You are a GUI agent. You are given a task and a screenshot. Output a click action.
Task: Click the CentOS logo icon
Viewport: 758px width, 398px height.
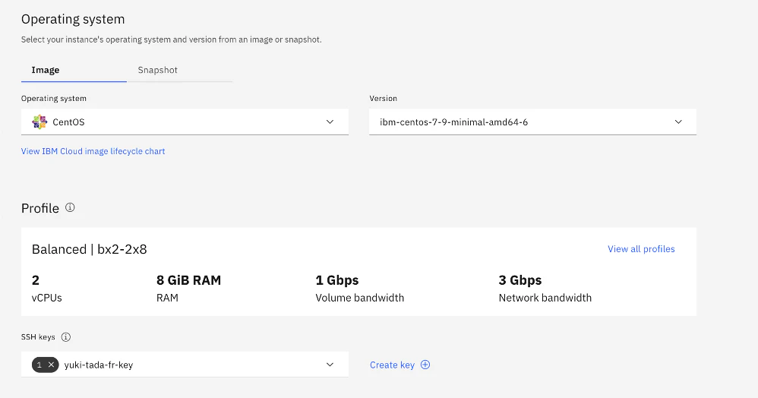[x=39, y=122]
